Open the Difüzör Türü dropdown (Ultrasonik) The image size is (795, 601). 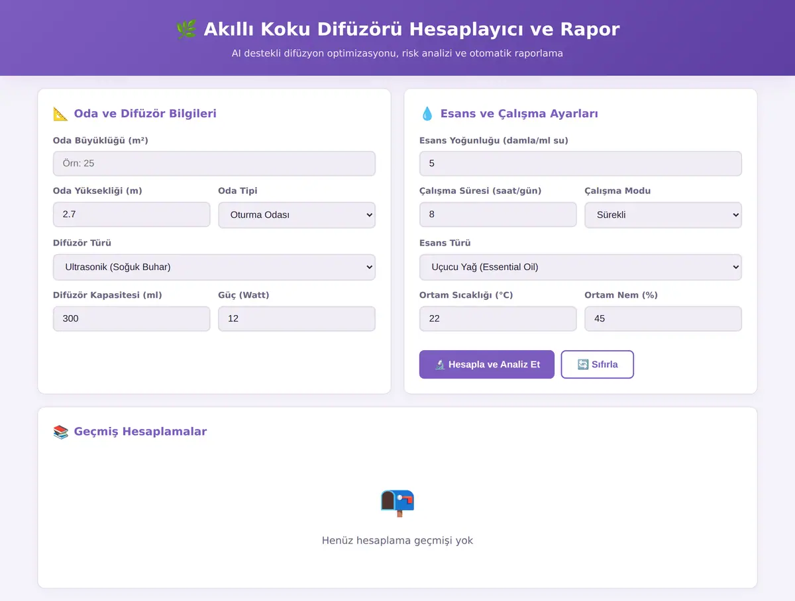(214, 267)
